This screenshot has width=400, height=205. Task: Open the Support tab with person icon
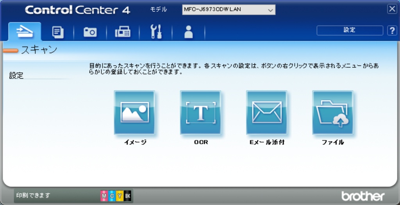coord(189,32)
